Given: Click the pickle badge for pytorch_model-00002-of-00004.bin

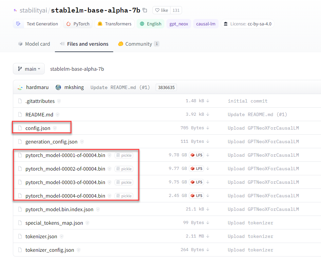Looking at the screenshot, I should [124, 169].
